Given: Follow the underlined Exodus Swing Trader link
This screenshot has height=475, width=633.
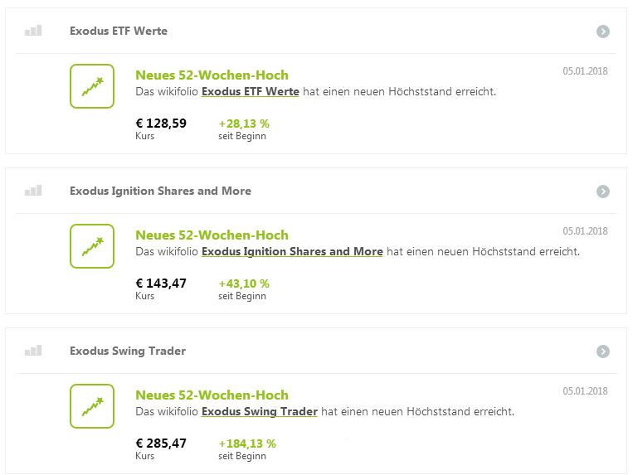Looking at the screenshot, I should click(259, 411).
